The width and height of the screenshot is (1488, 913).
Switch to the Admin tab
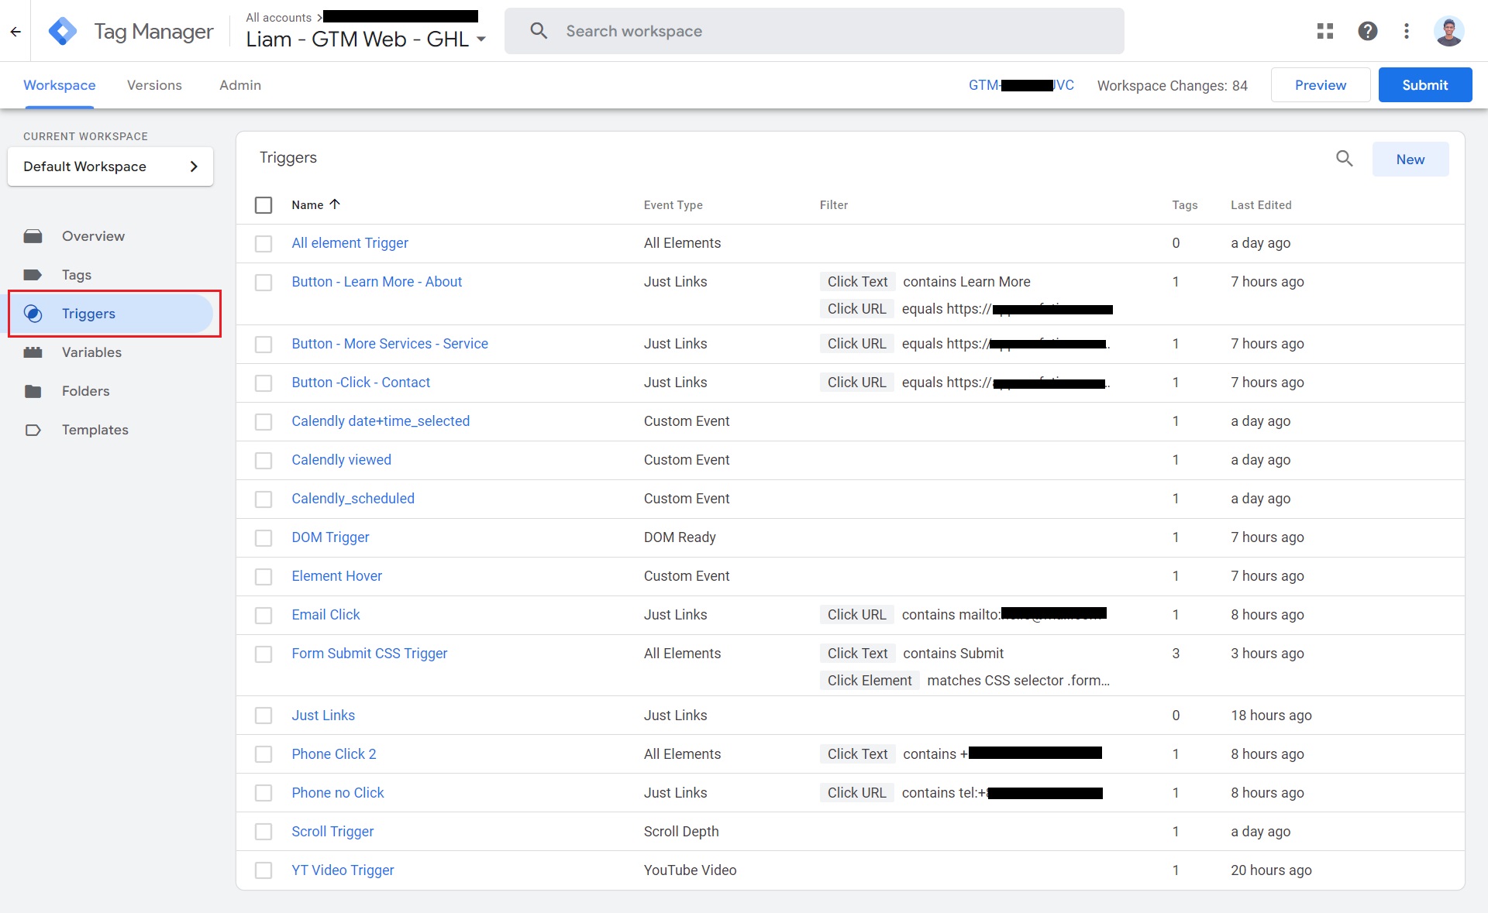[240, 85]
